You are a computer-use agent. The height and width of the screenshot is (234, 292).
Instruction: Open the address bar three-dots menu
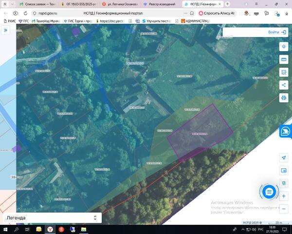point(185,13)
